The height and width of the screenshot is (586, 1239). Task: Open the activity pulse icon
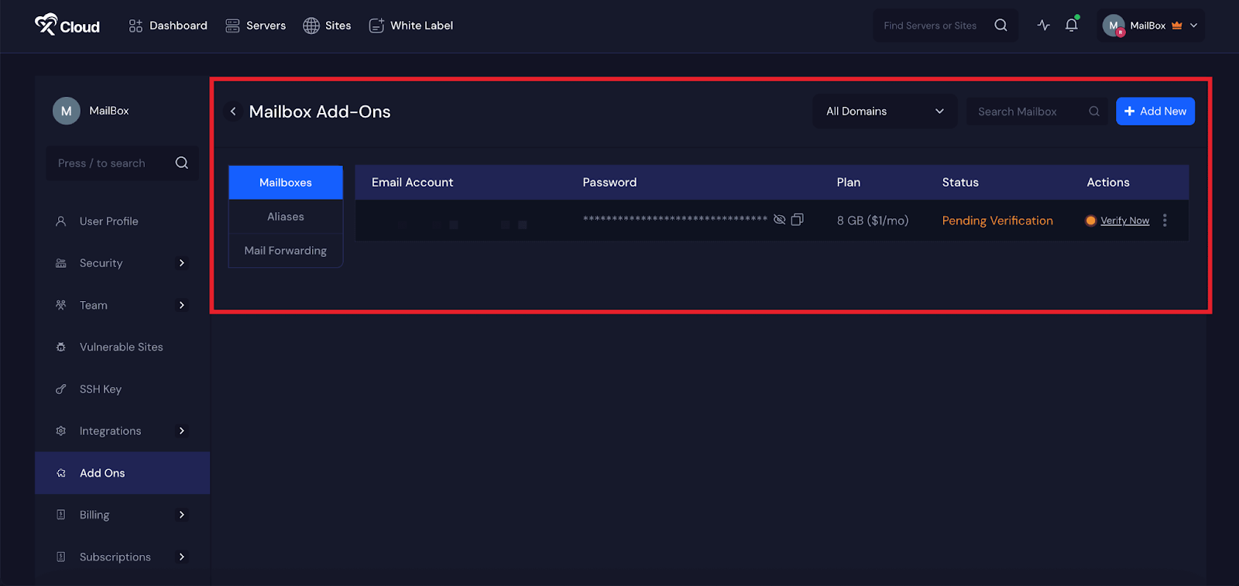pos(1043,26)
